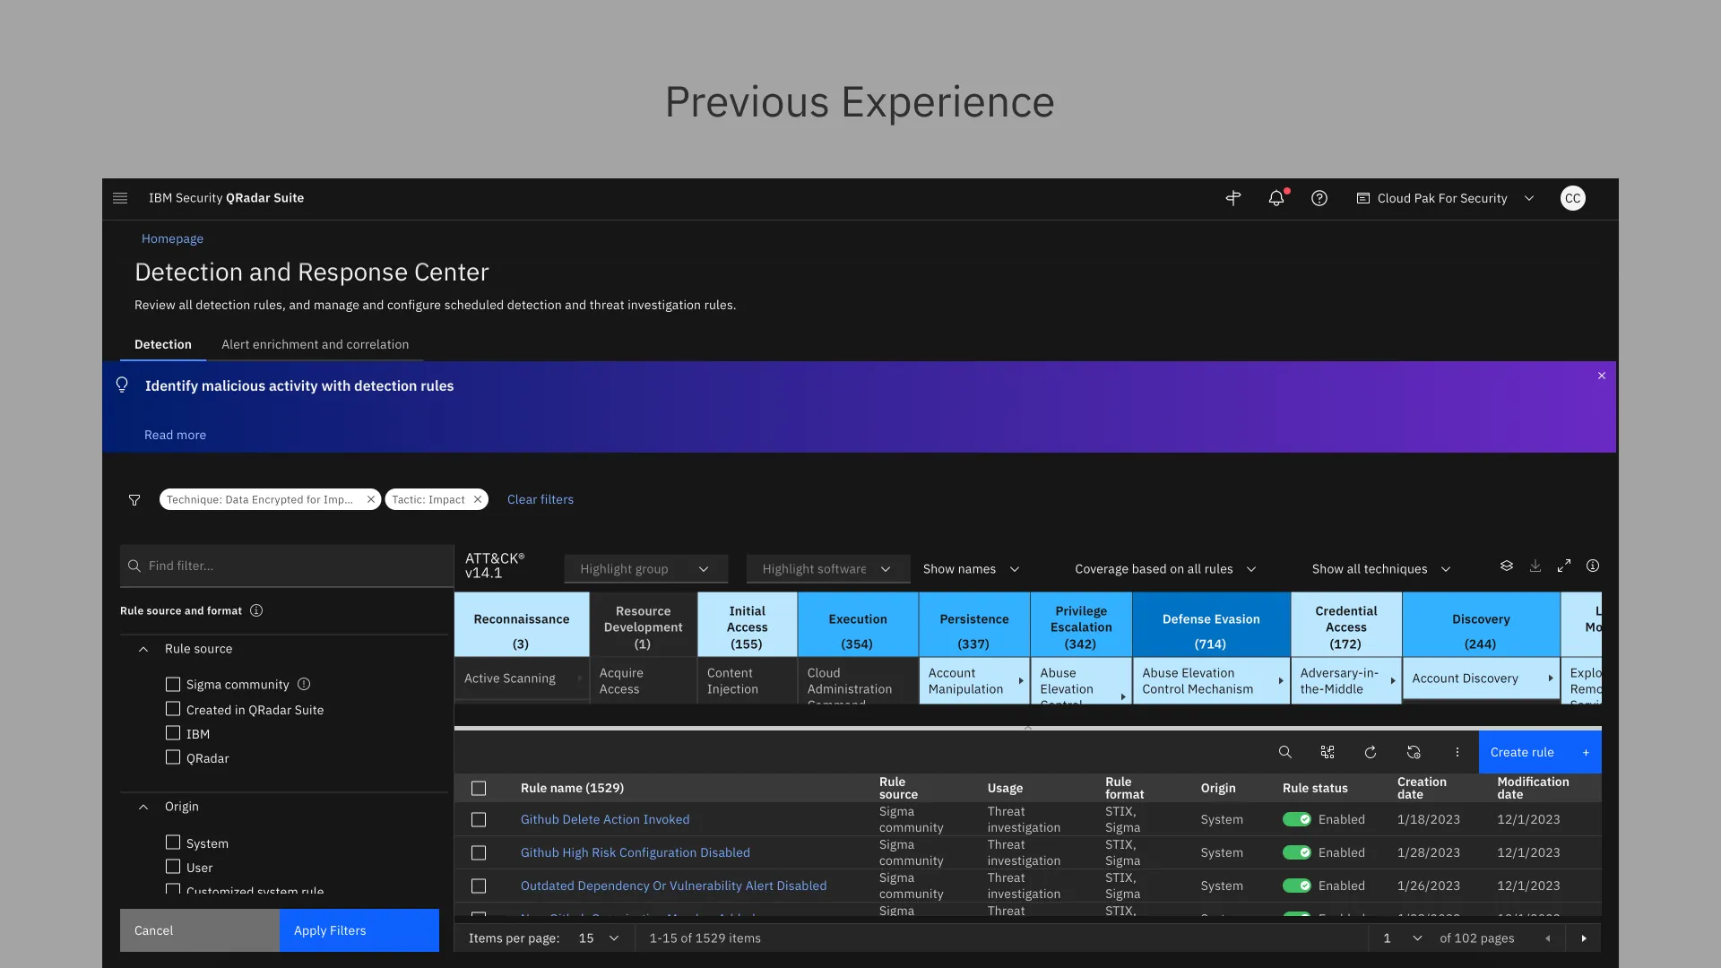This screenshot has width=1721, height=968.
Task: Search the rules table
Action: (1284, 752)
